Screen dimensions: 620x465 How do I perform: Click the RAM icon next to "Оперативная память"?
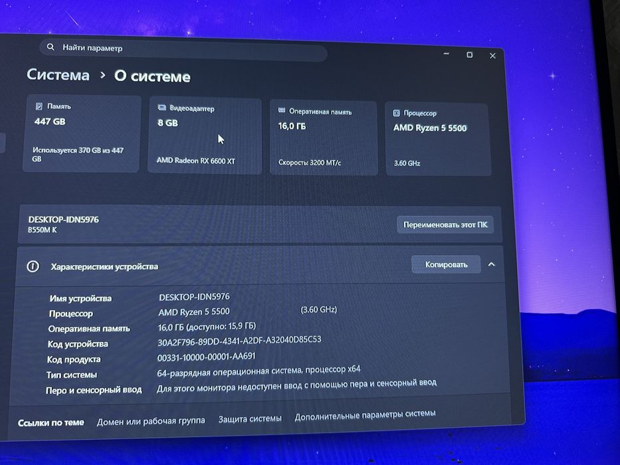point(282,110)
